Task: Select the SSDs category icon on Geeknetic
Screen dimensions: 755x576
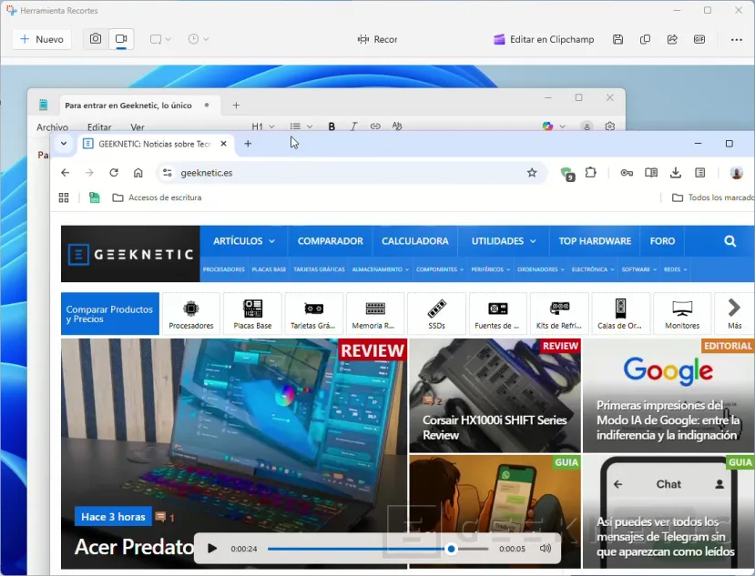Action: (x=435, y=313)
